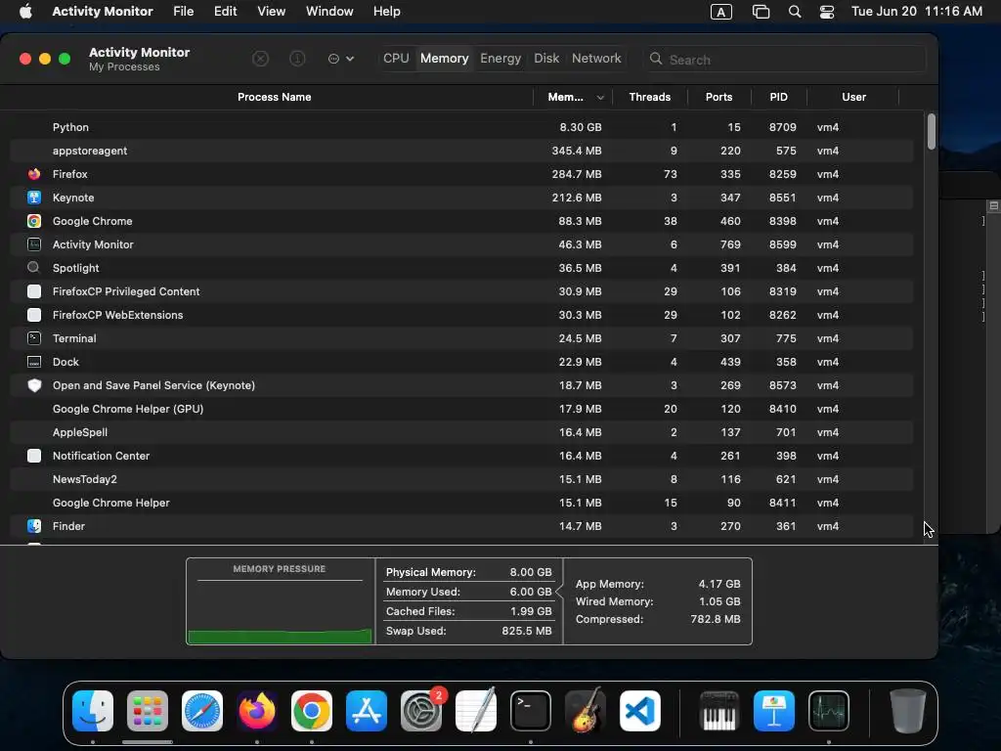
Task: Switch to the Network tab
Action: [x=596, y=58]
